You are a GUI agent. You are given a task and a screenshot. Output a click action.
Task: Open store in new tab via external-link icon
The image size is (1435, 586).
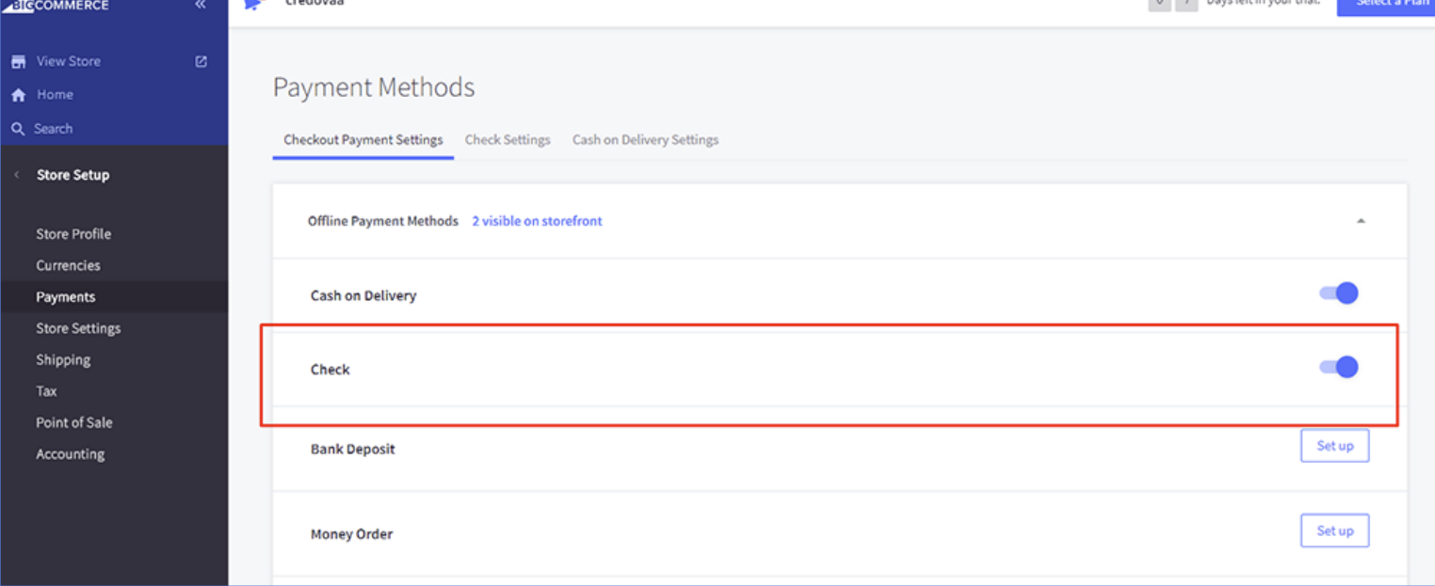[x=201, y=61]
